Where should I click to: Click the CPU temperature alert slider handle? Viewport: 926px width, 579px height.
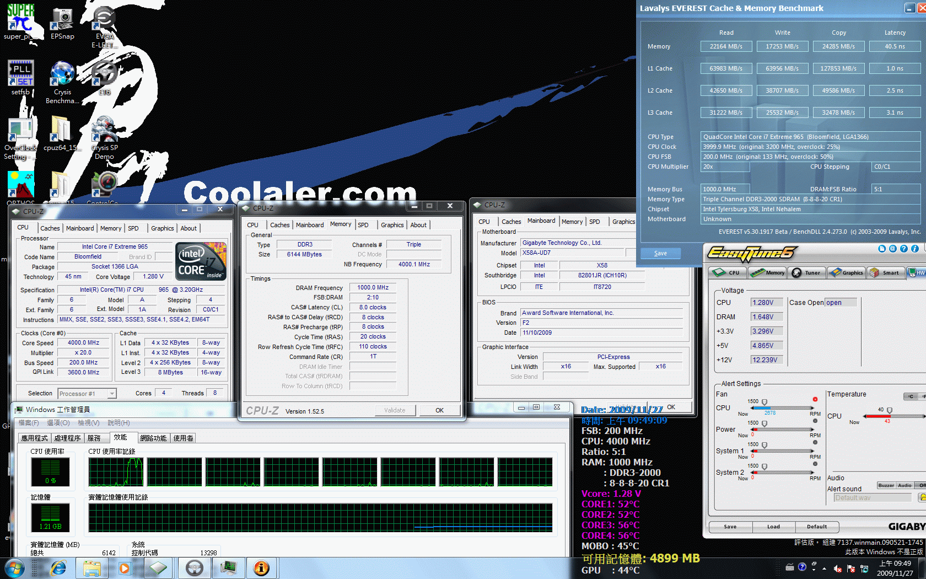[889, 411]
